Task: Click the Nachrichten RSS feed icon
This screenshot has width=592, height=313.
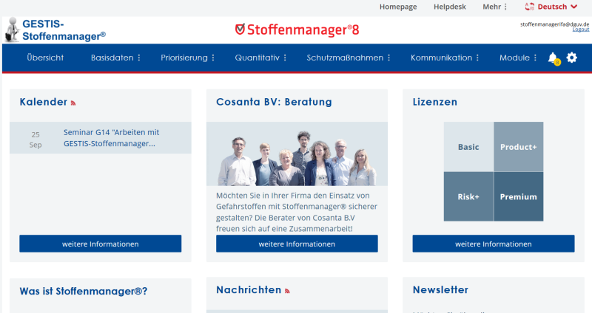Action: 287,291
